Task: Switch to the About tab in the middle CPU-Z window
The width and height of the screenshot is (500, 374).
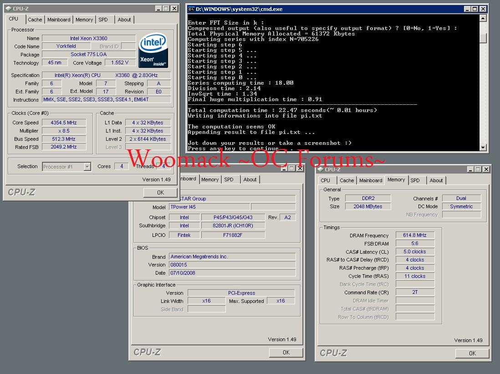Action: pos(250,179)
